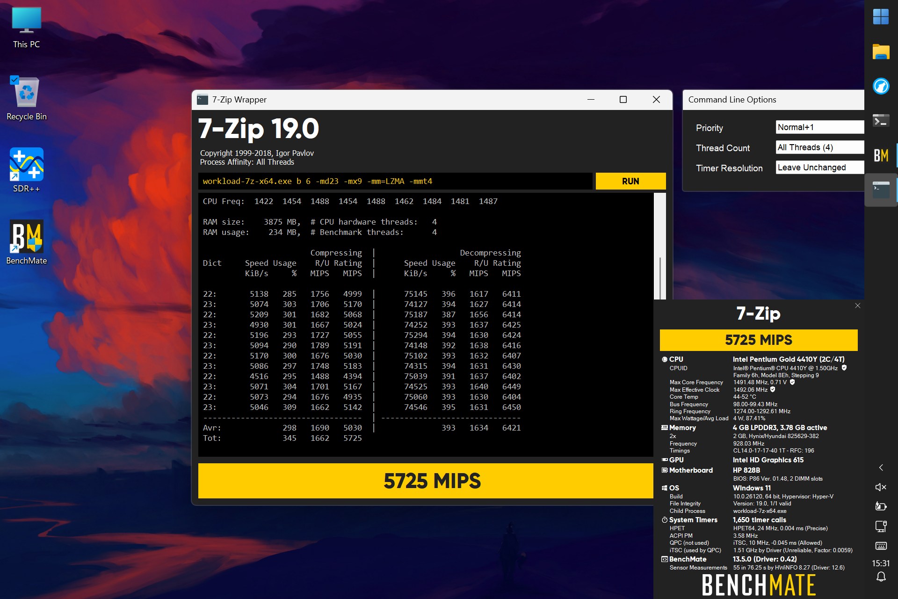
Task: Click the yellow RUN button
Action: [630, 181]
